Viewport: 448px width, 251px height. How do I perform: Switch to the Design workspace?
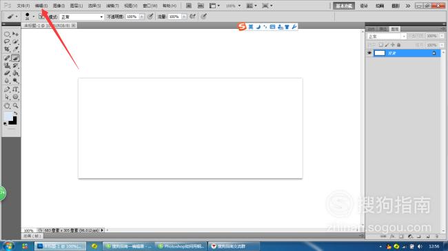[364, 6]
